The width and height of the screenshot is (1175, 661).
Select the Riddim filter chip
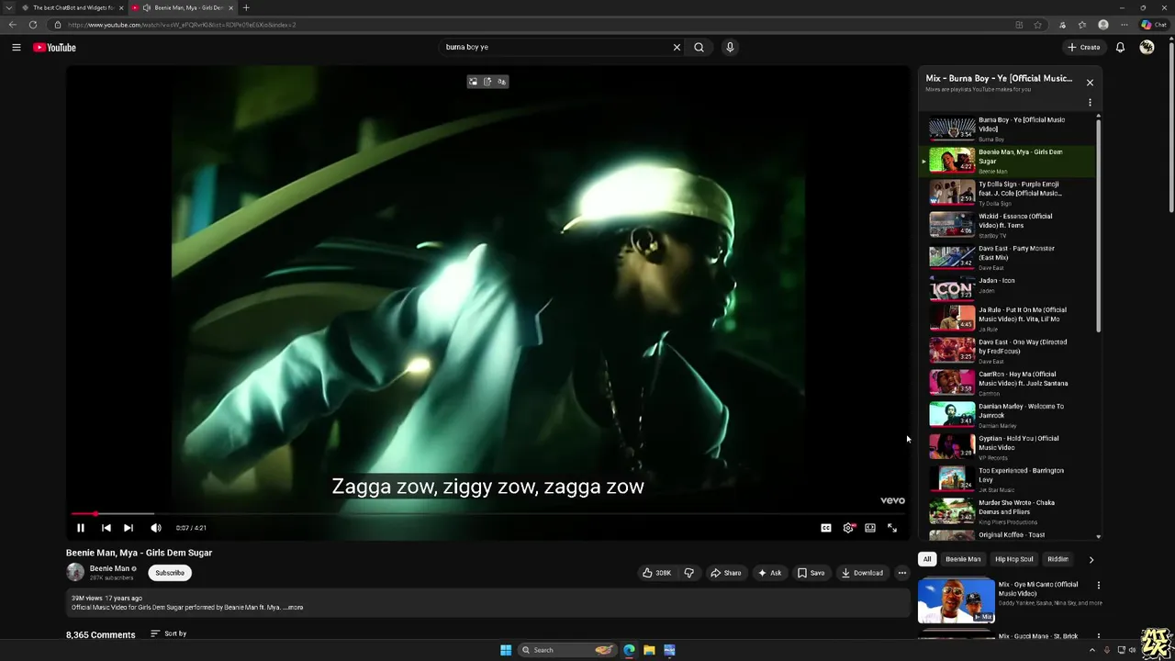pos(1057,559)
